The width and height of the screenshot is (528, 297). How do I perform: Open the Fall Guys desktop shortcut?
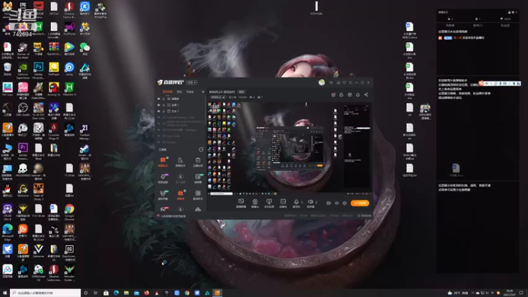7,90
